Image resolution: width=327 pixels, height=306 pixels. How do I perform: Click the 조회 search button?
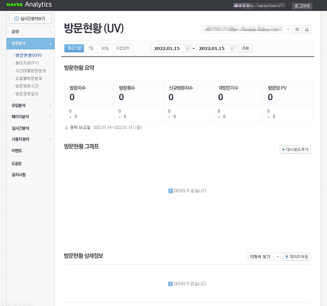(245, 48)
